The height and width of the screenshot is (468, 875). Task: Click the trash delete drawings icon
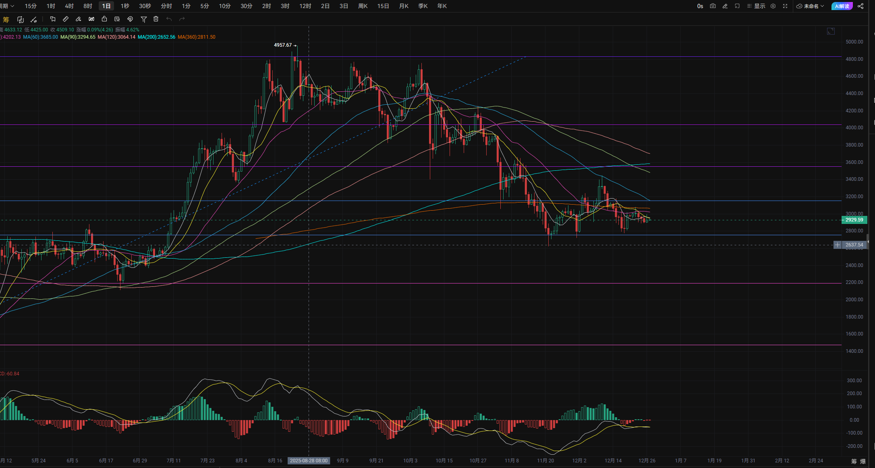156,19
